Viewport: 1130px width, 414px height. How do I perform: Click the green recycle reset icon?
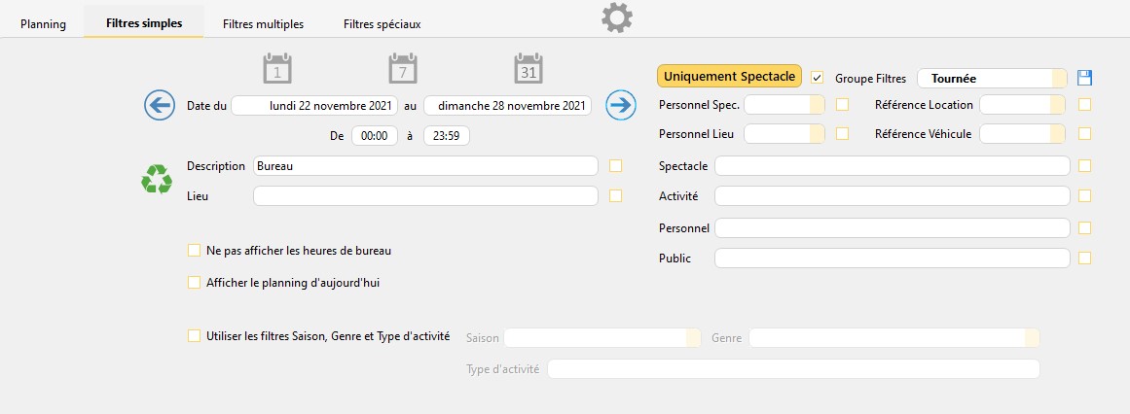tap(157, 179)
